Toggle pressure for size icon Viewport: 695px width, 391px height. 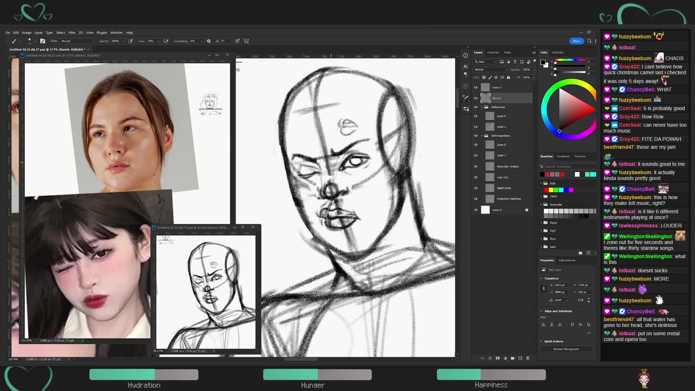pos(237,41)
